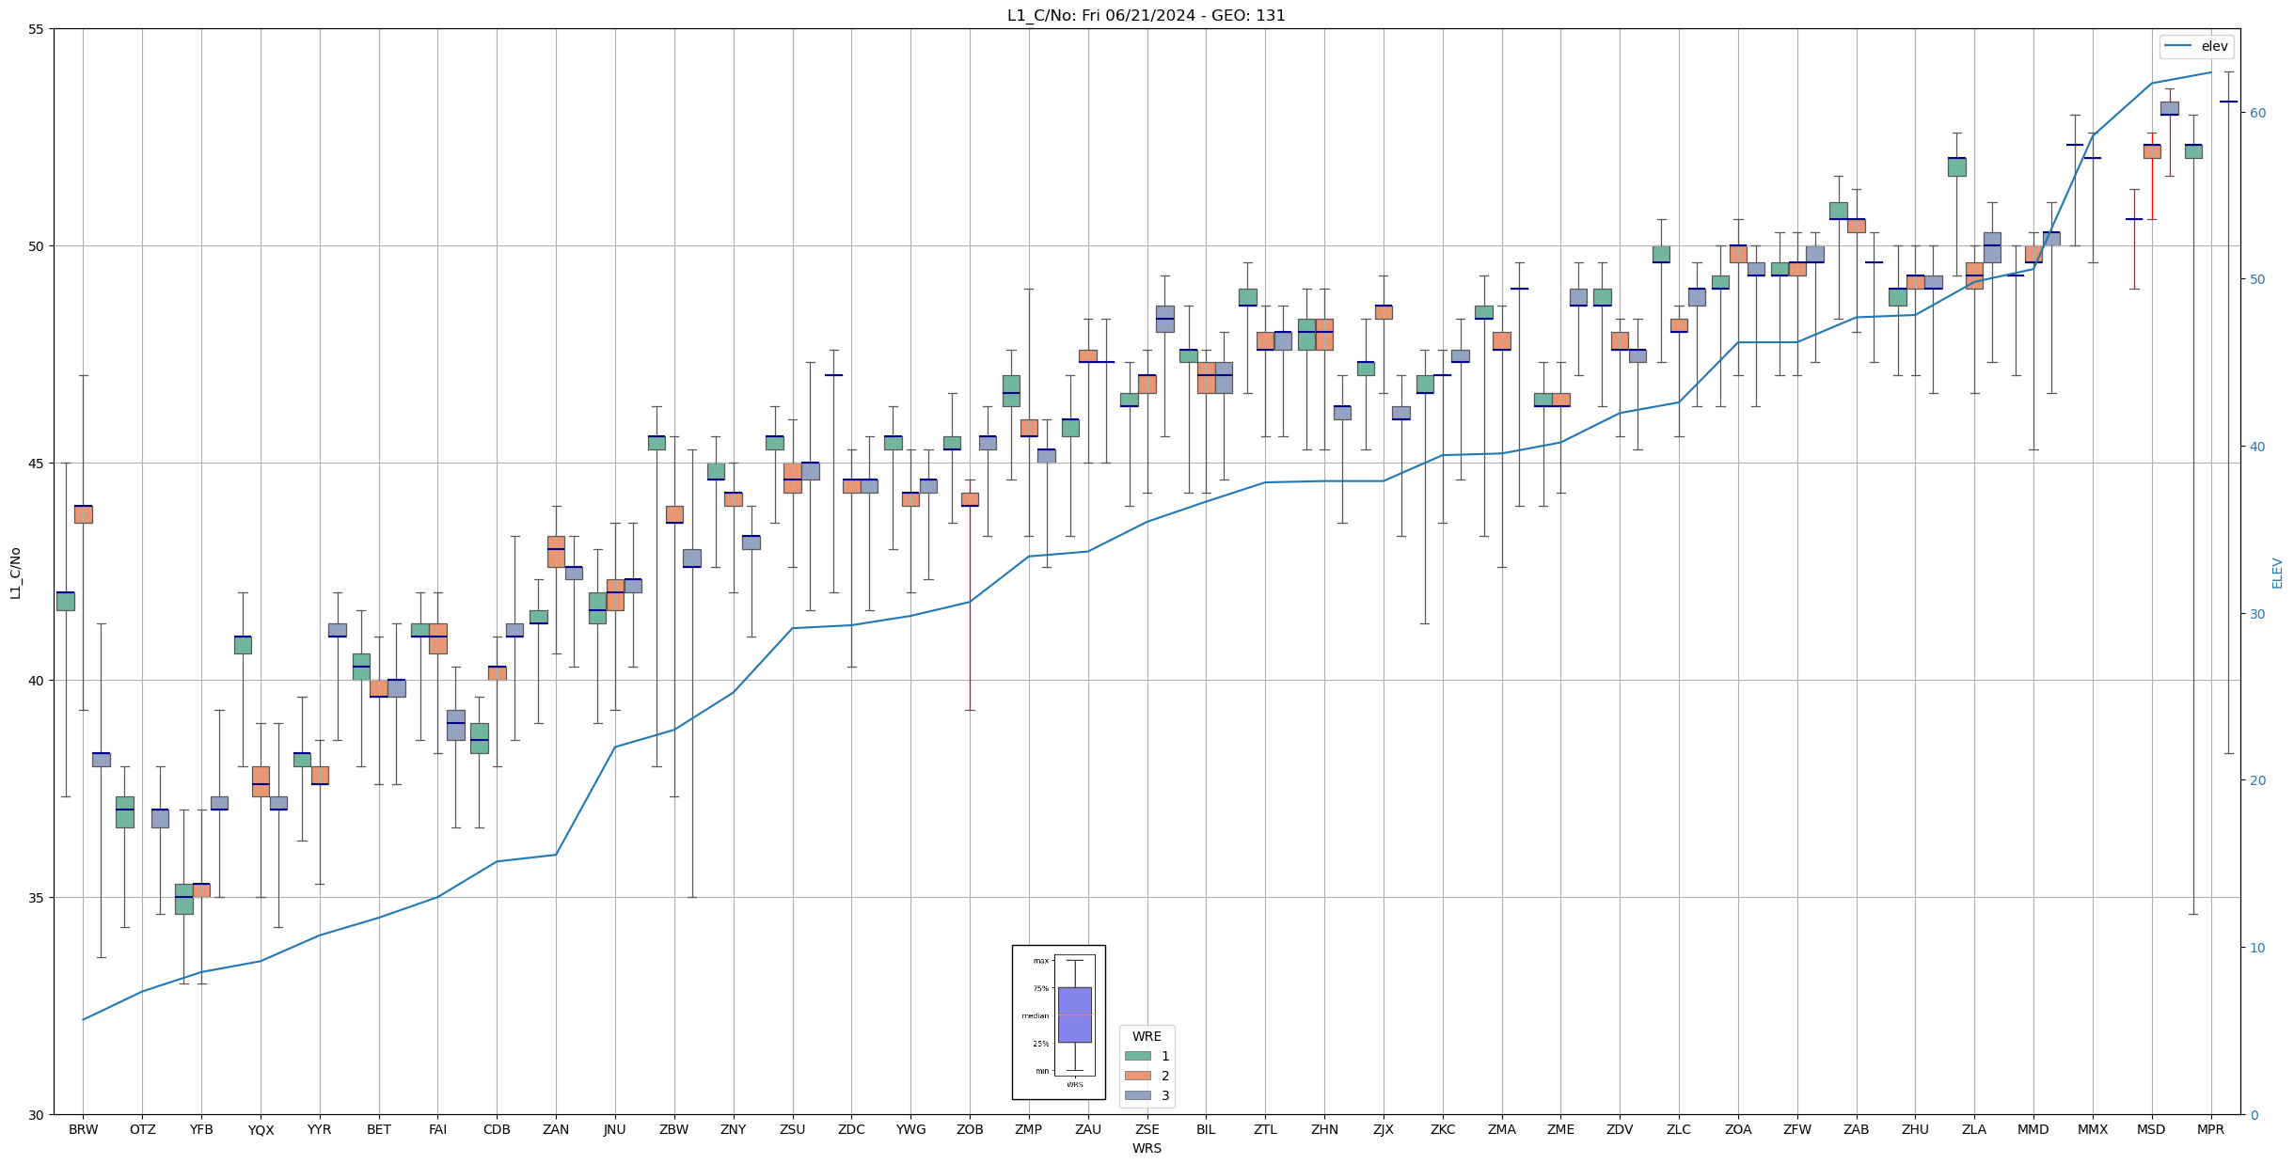Click the right ELEV axis value '10'
This screenshot has height=1164, width=2294.
click(x=2256, y=948)
